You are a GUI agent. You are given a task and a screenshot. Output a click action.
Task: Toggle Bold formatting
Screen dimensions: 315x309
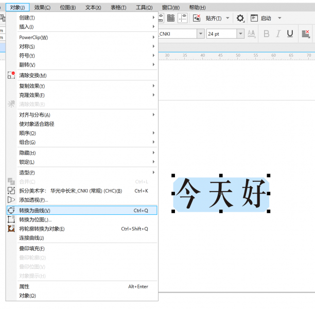[267, 33]
